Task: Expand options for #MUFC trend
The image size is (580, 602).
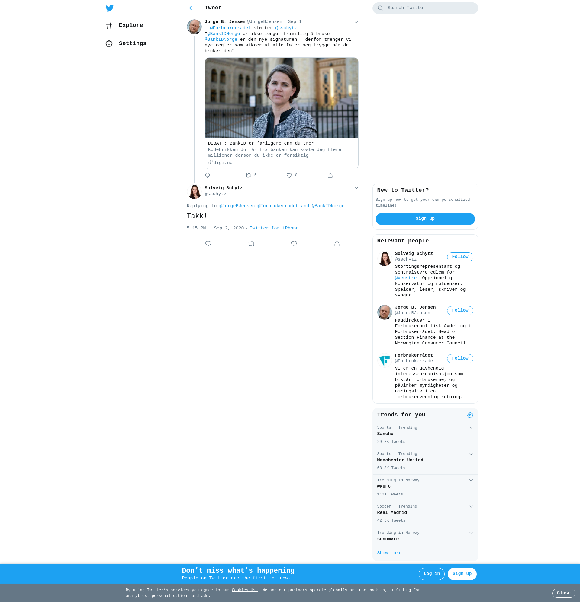Action: coord(471,480)
